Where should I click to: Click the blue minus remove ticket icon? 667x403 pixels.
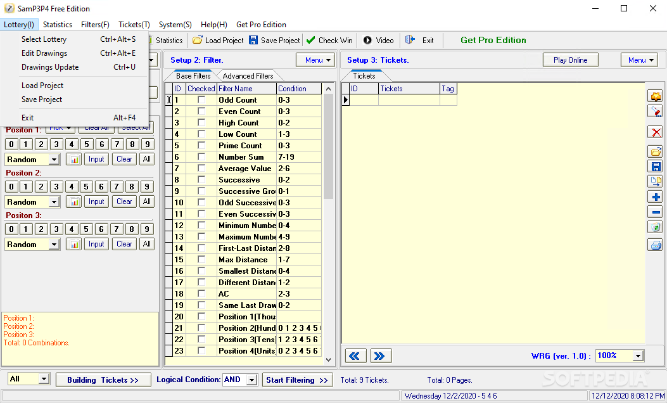(656, 212)
